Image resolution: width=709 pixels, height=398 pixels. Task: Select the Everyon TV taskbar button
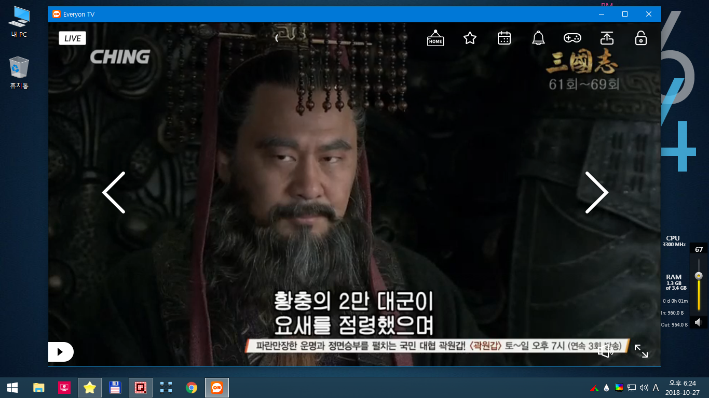tap(217, 388)
